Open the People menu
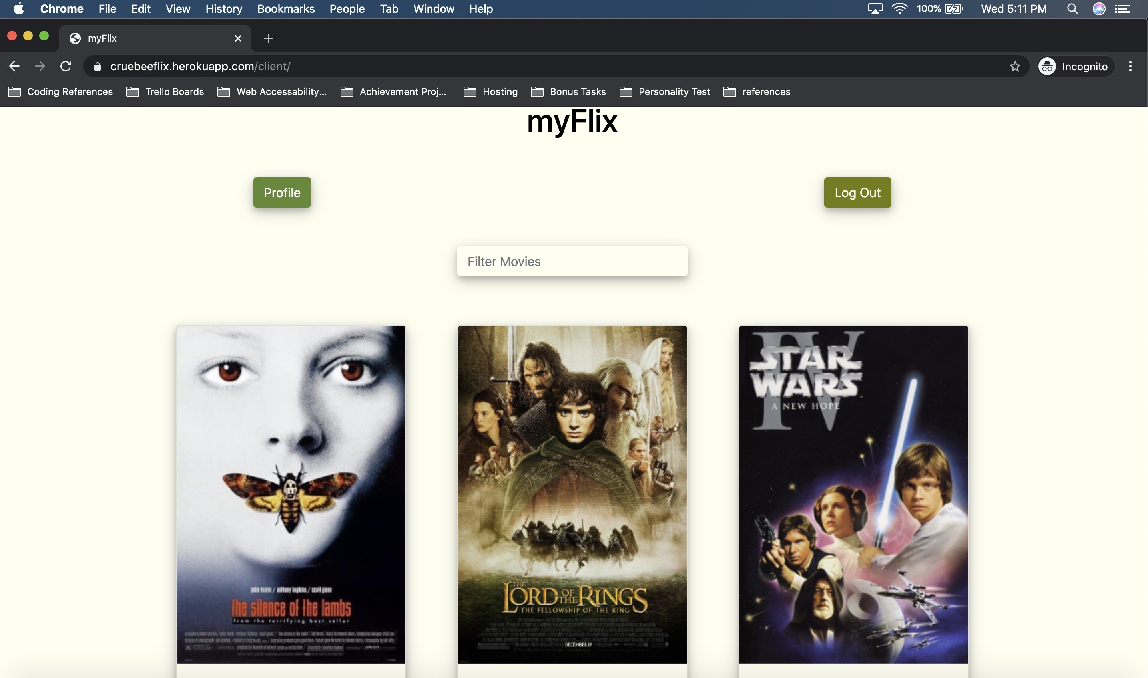Viewport: 1148px width, 678px height. (347, 9)
